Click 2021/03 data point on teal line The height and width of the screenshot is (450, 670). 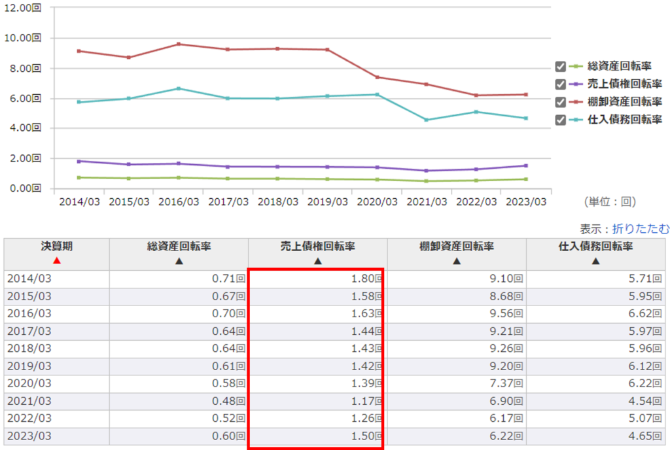coord(427,120)
